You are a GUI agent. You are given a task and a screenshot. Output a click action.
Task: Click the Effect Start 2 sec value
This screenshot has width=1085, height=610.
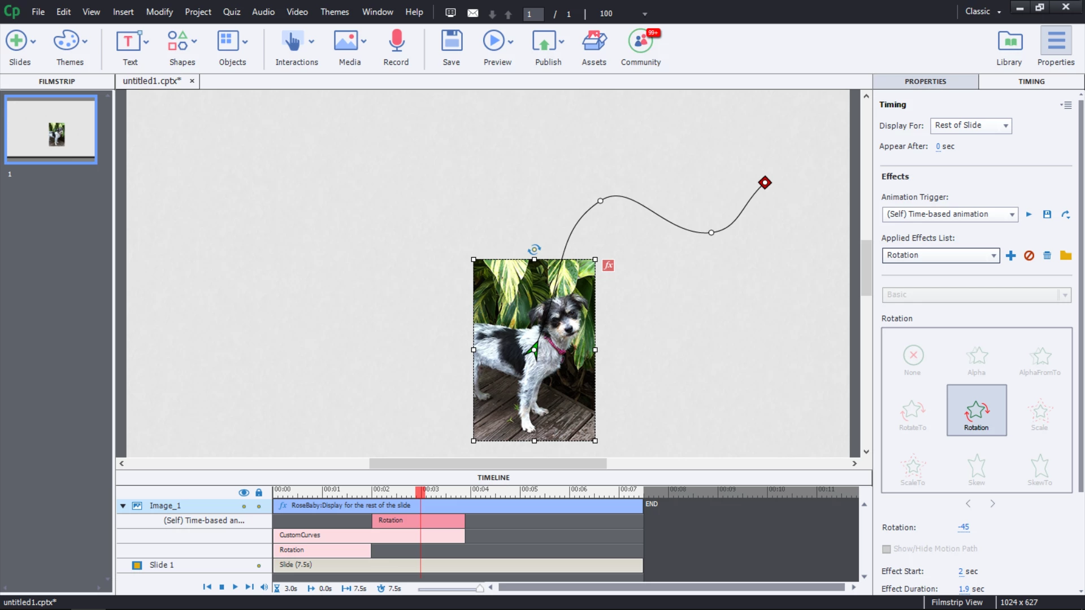(x=961, y=572)
